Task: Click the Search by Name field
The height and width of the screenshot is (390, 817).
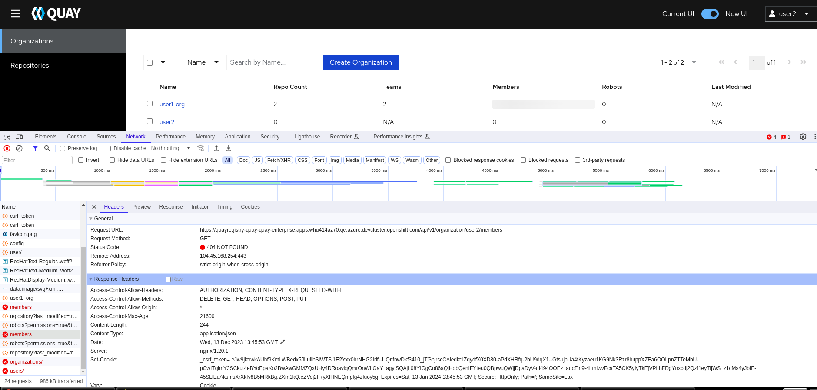Action: click(271, 62)
